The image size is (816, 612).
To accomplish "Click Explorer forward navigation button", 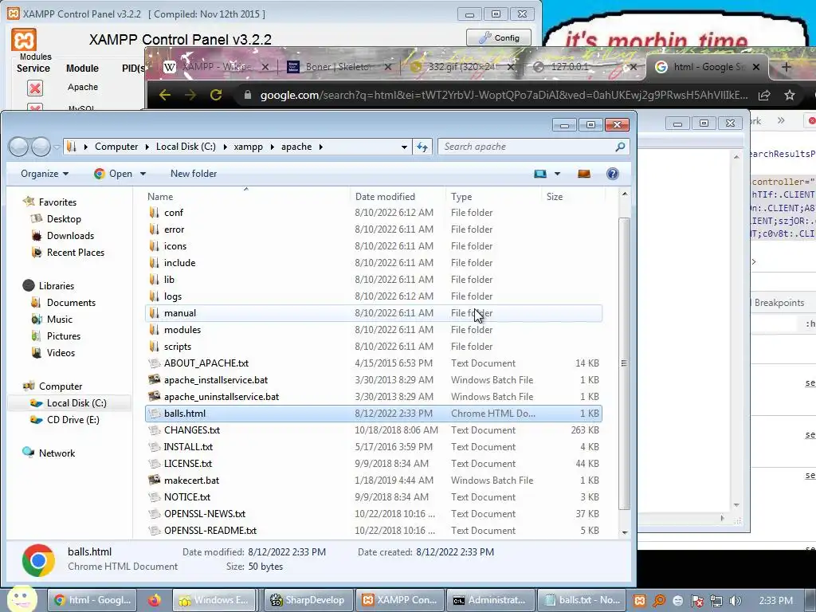I will point(41,147).
